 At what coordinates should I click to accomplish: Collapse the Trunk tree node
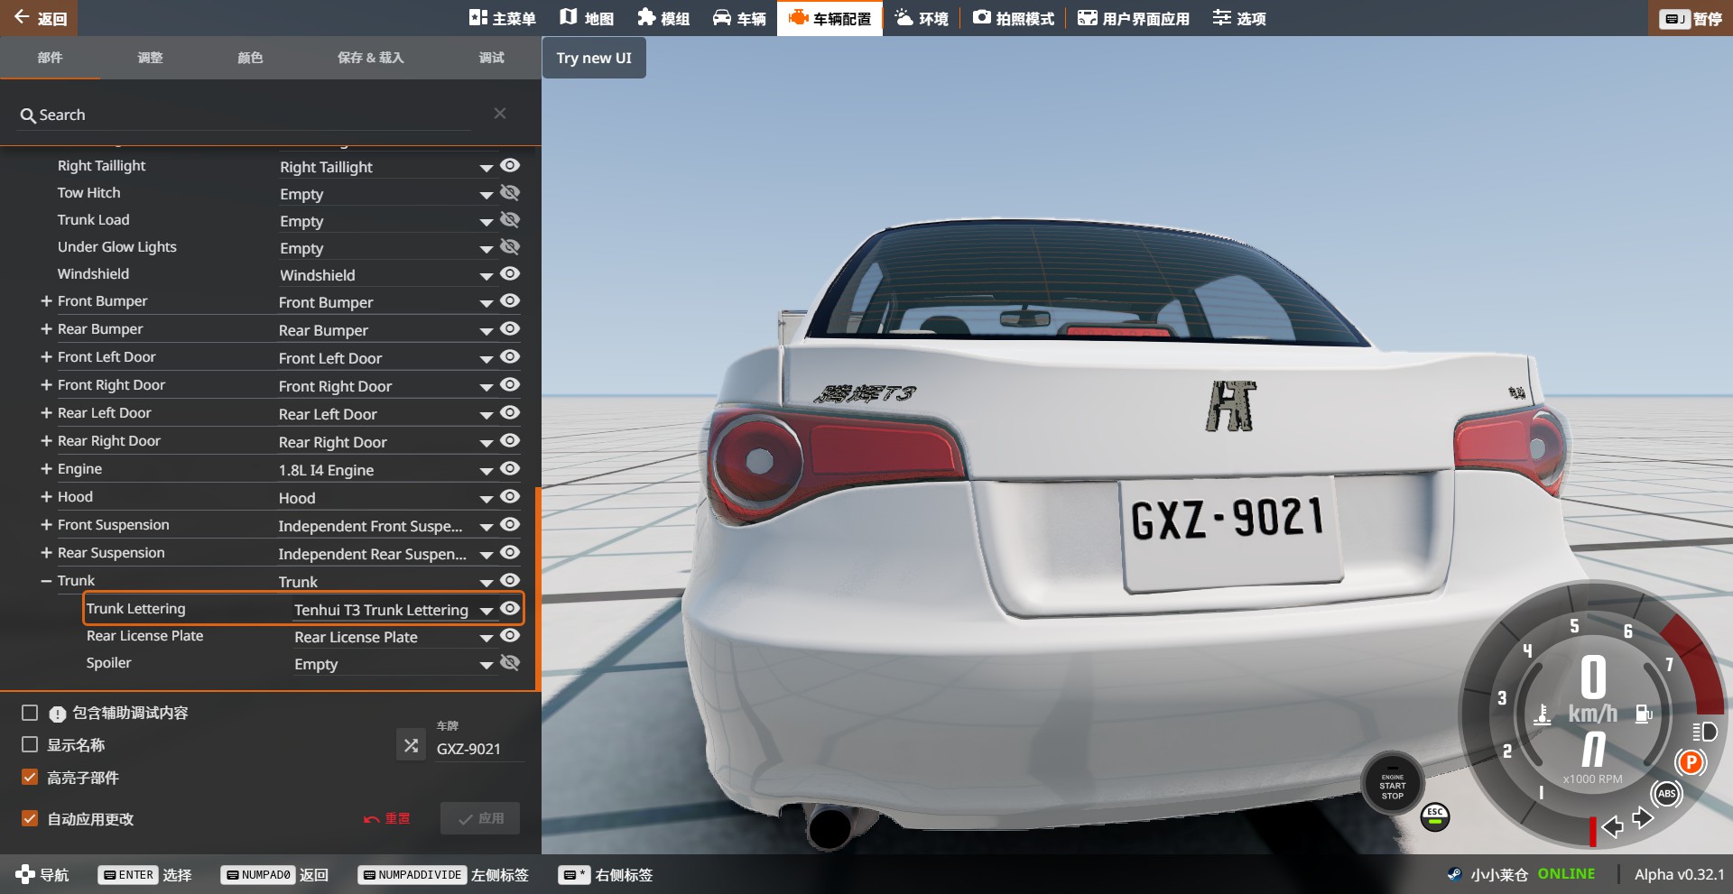pos(46,580)
